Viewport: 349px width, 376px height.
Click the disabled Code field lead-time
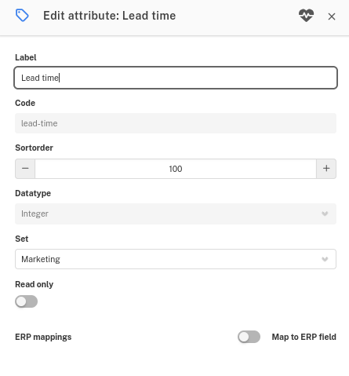(x=176, y=123)
